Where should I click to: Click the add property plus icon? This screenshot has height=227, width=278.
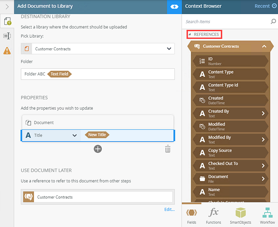[x=98, y=148]
